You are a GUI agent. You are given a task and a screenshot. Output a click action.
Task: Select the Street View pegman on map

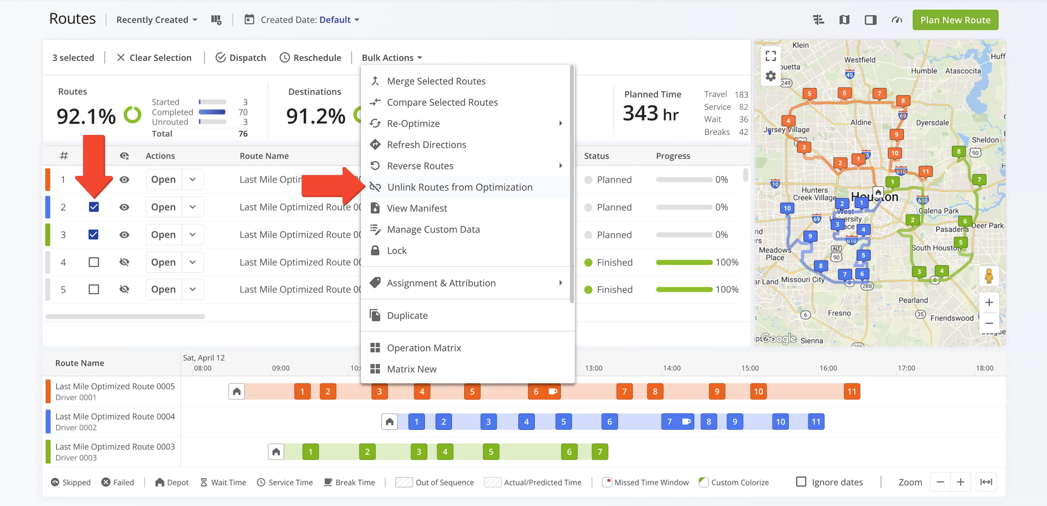(x=989, y=276)
